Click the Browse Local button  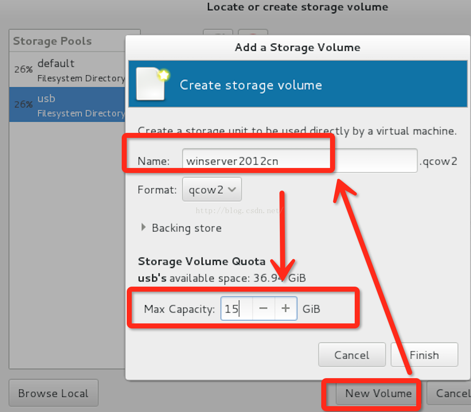click(x=54, y=393)
